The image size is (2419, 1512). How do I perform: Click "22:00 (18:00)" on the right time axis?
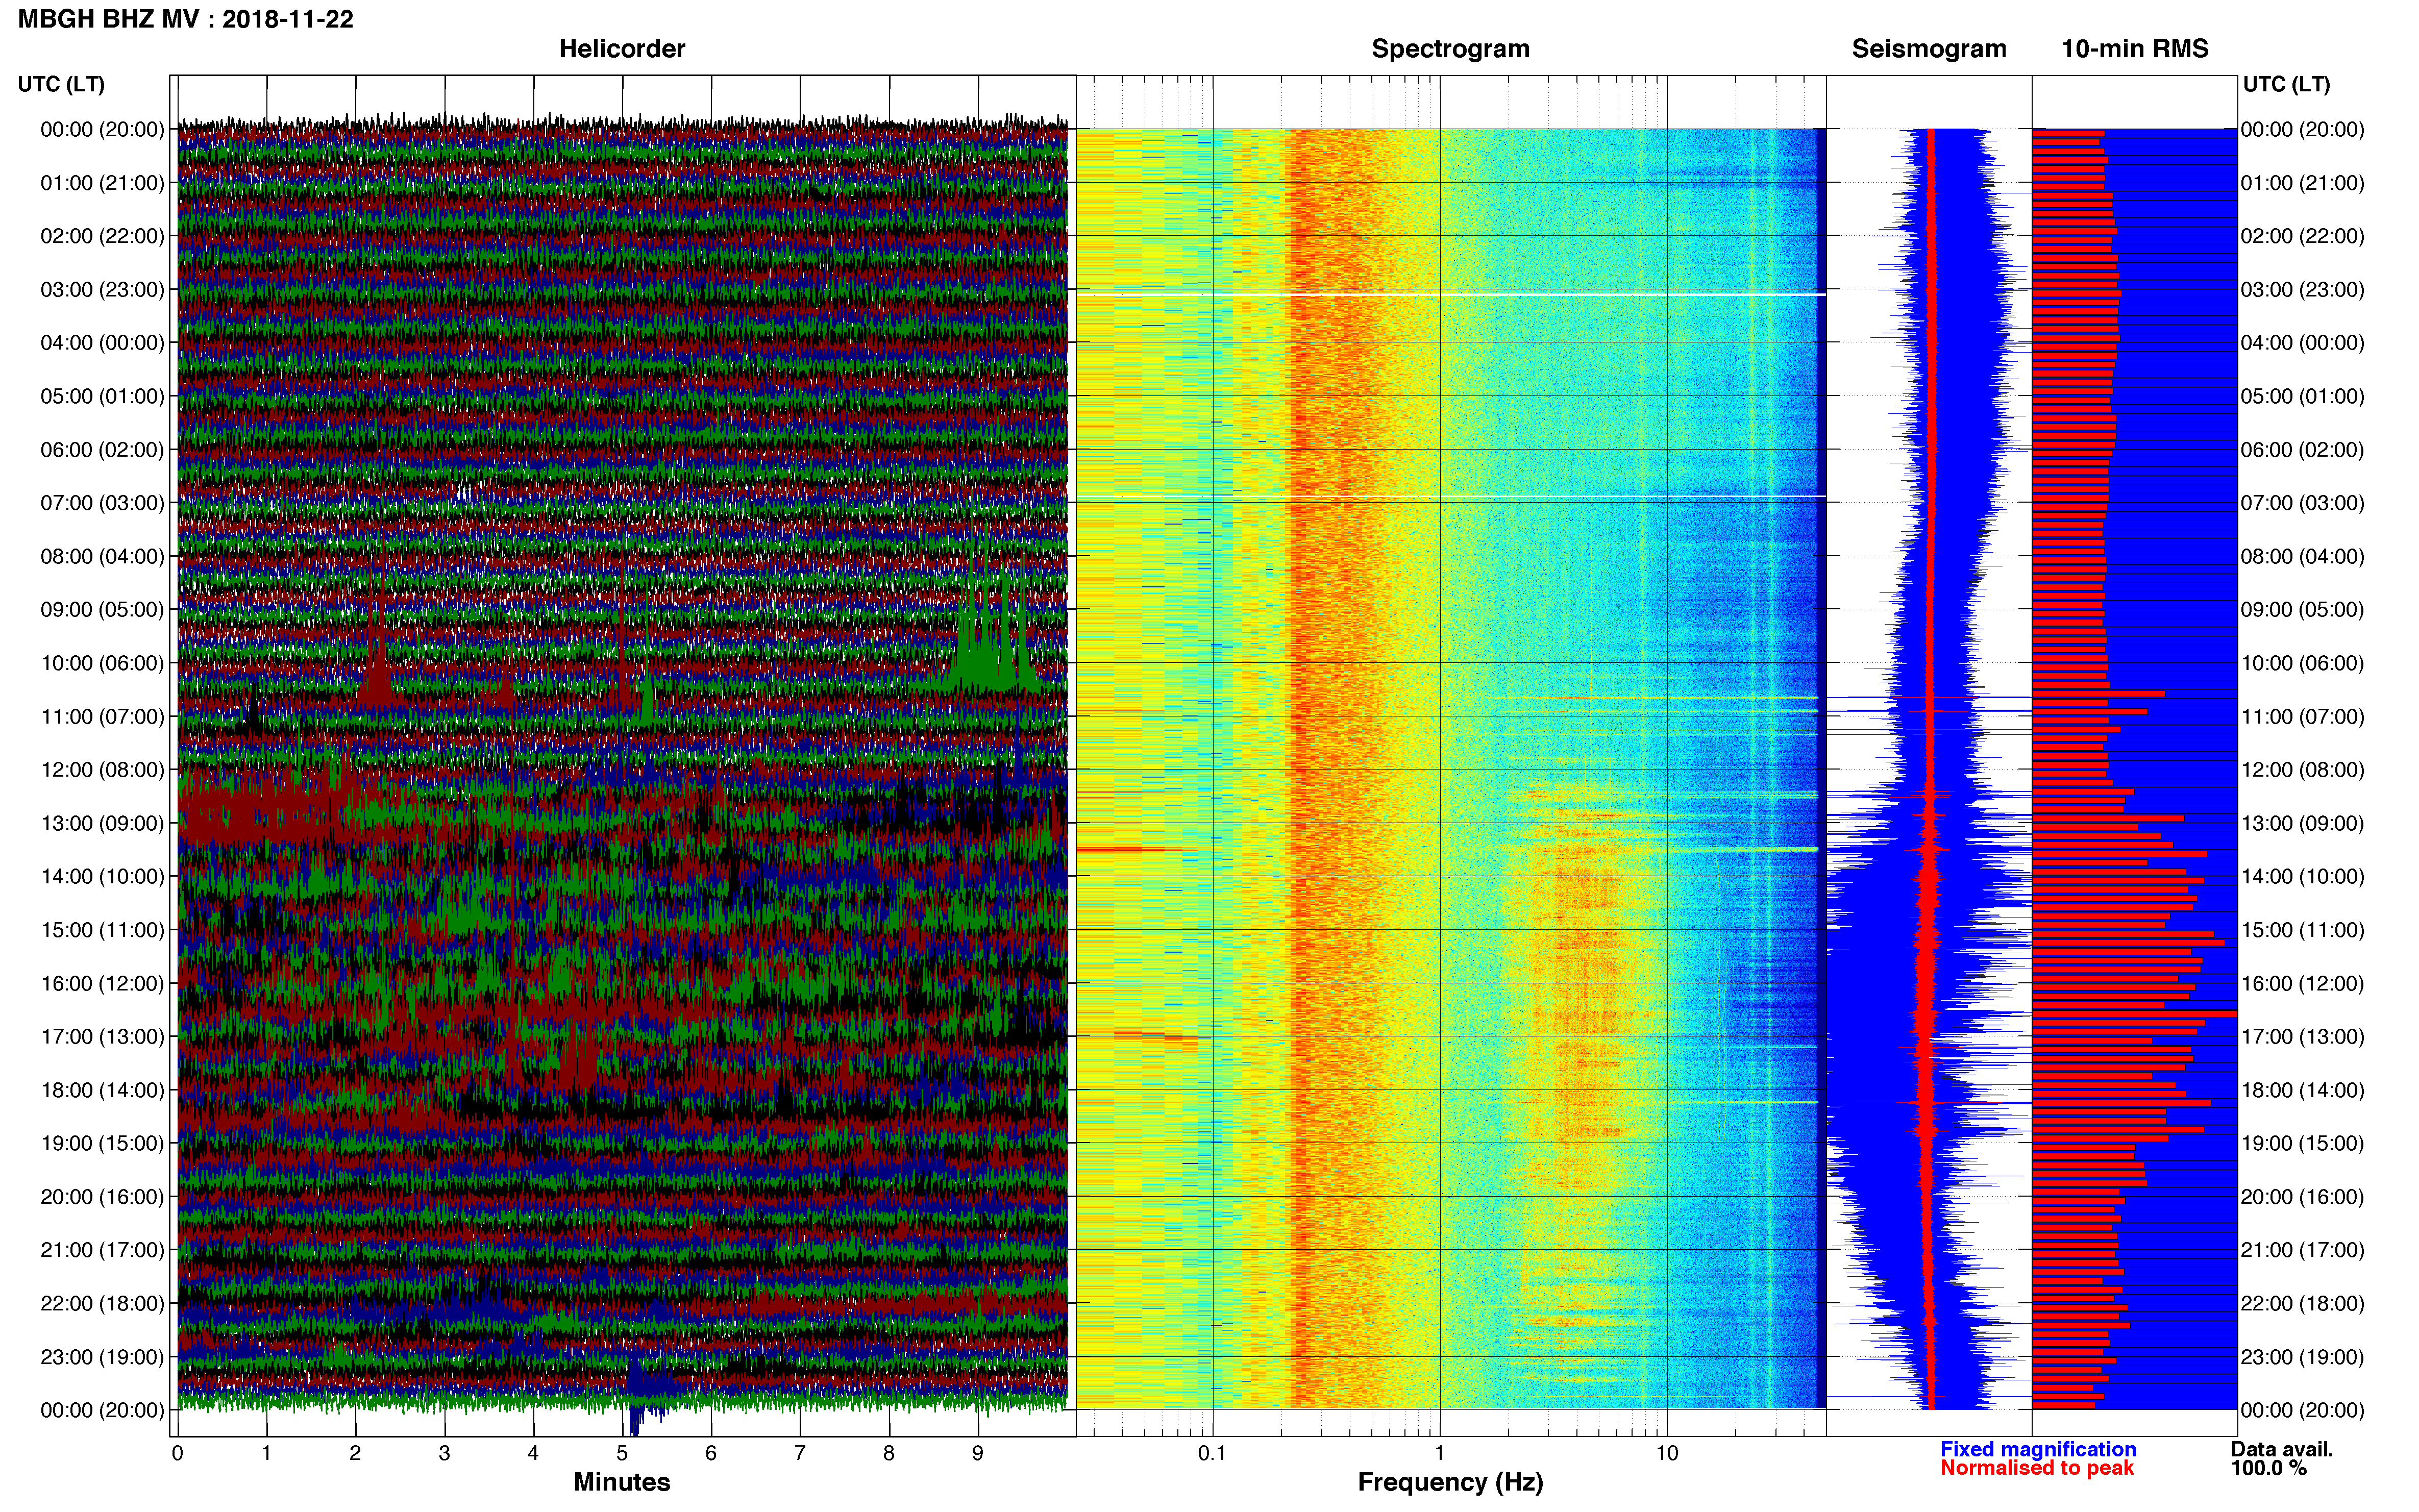click(x=2302, y=1304)
